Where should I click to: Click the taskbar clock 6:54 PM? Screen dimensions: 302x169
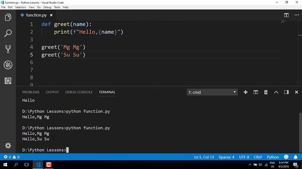[284, 165]
